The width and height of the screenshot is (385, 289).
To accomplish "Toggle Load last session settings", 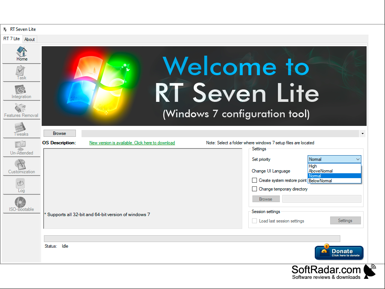I will [255, 221].
